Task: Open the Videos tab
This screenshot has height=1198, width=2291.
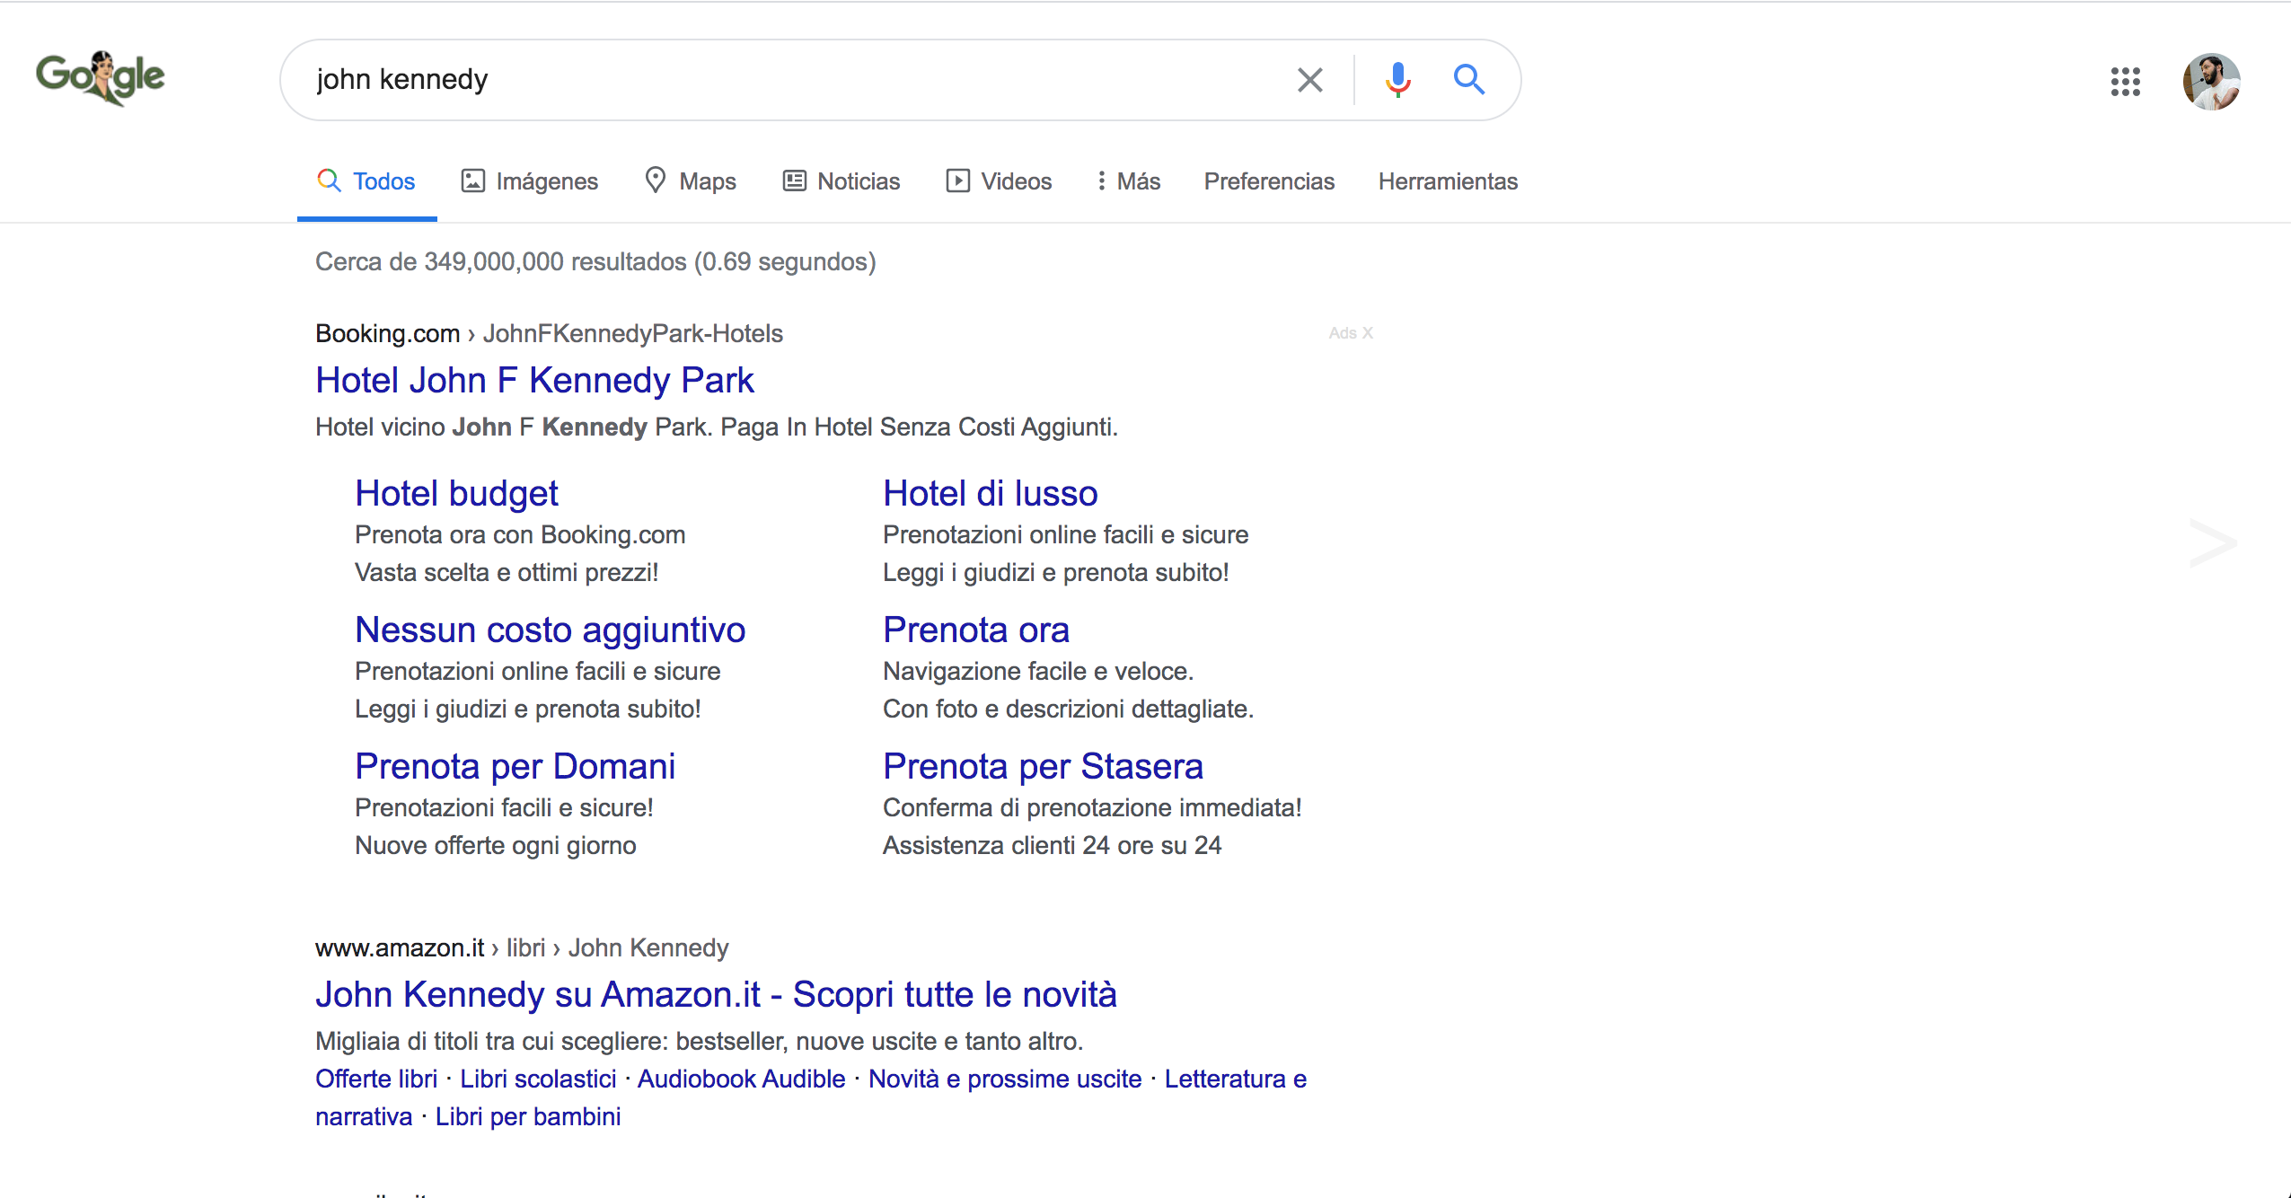Action: point(998,181)
